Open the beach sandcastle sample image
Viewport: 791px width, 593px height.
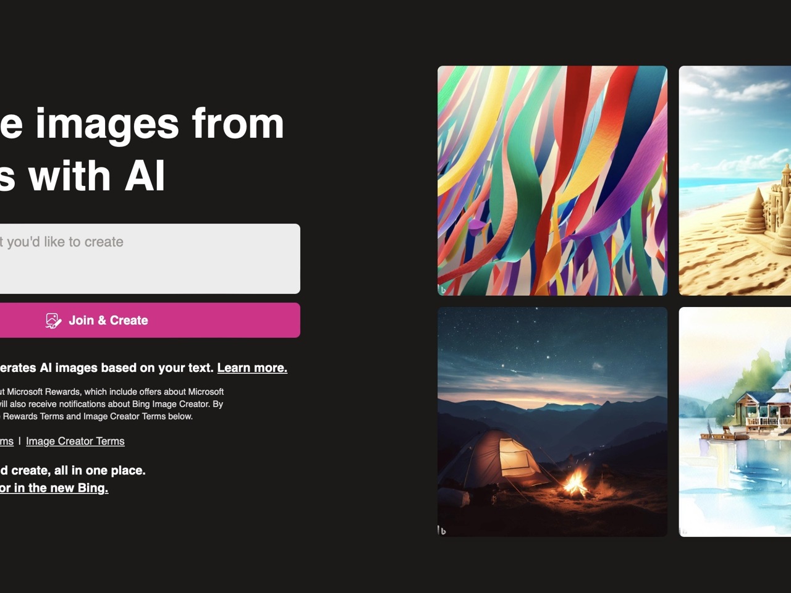pos(735,180)
